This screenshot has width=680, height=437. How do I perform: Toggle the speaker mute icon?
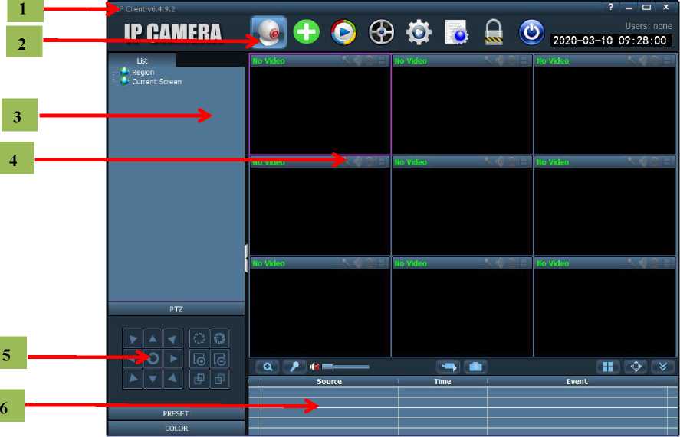[x=314, y=367]
